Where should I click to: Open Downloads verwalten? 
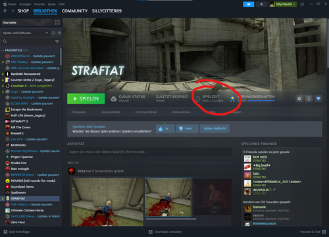165,232
